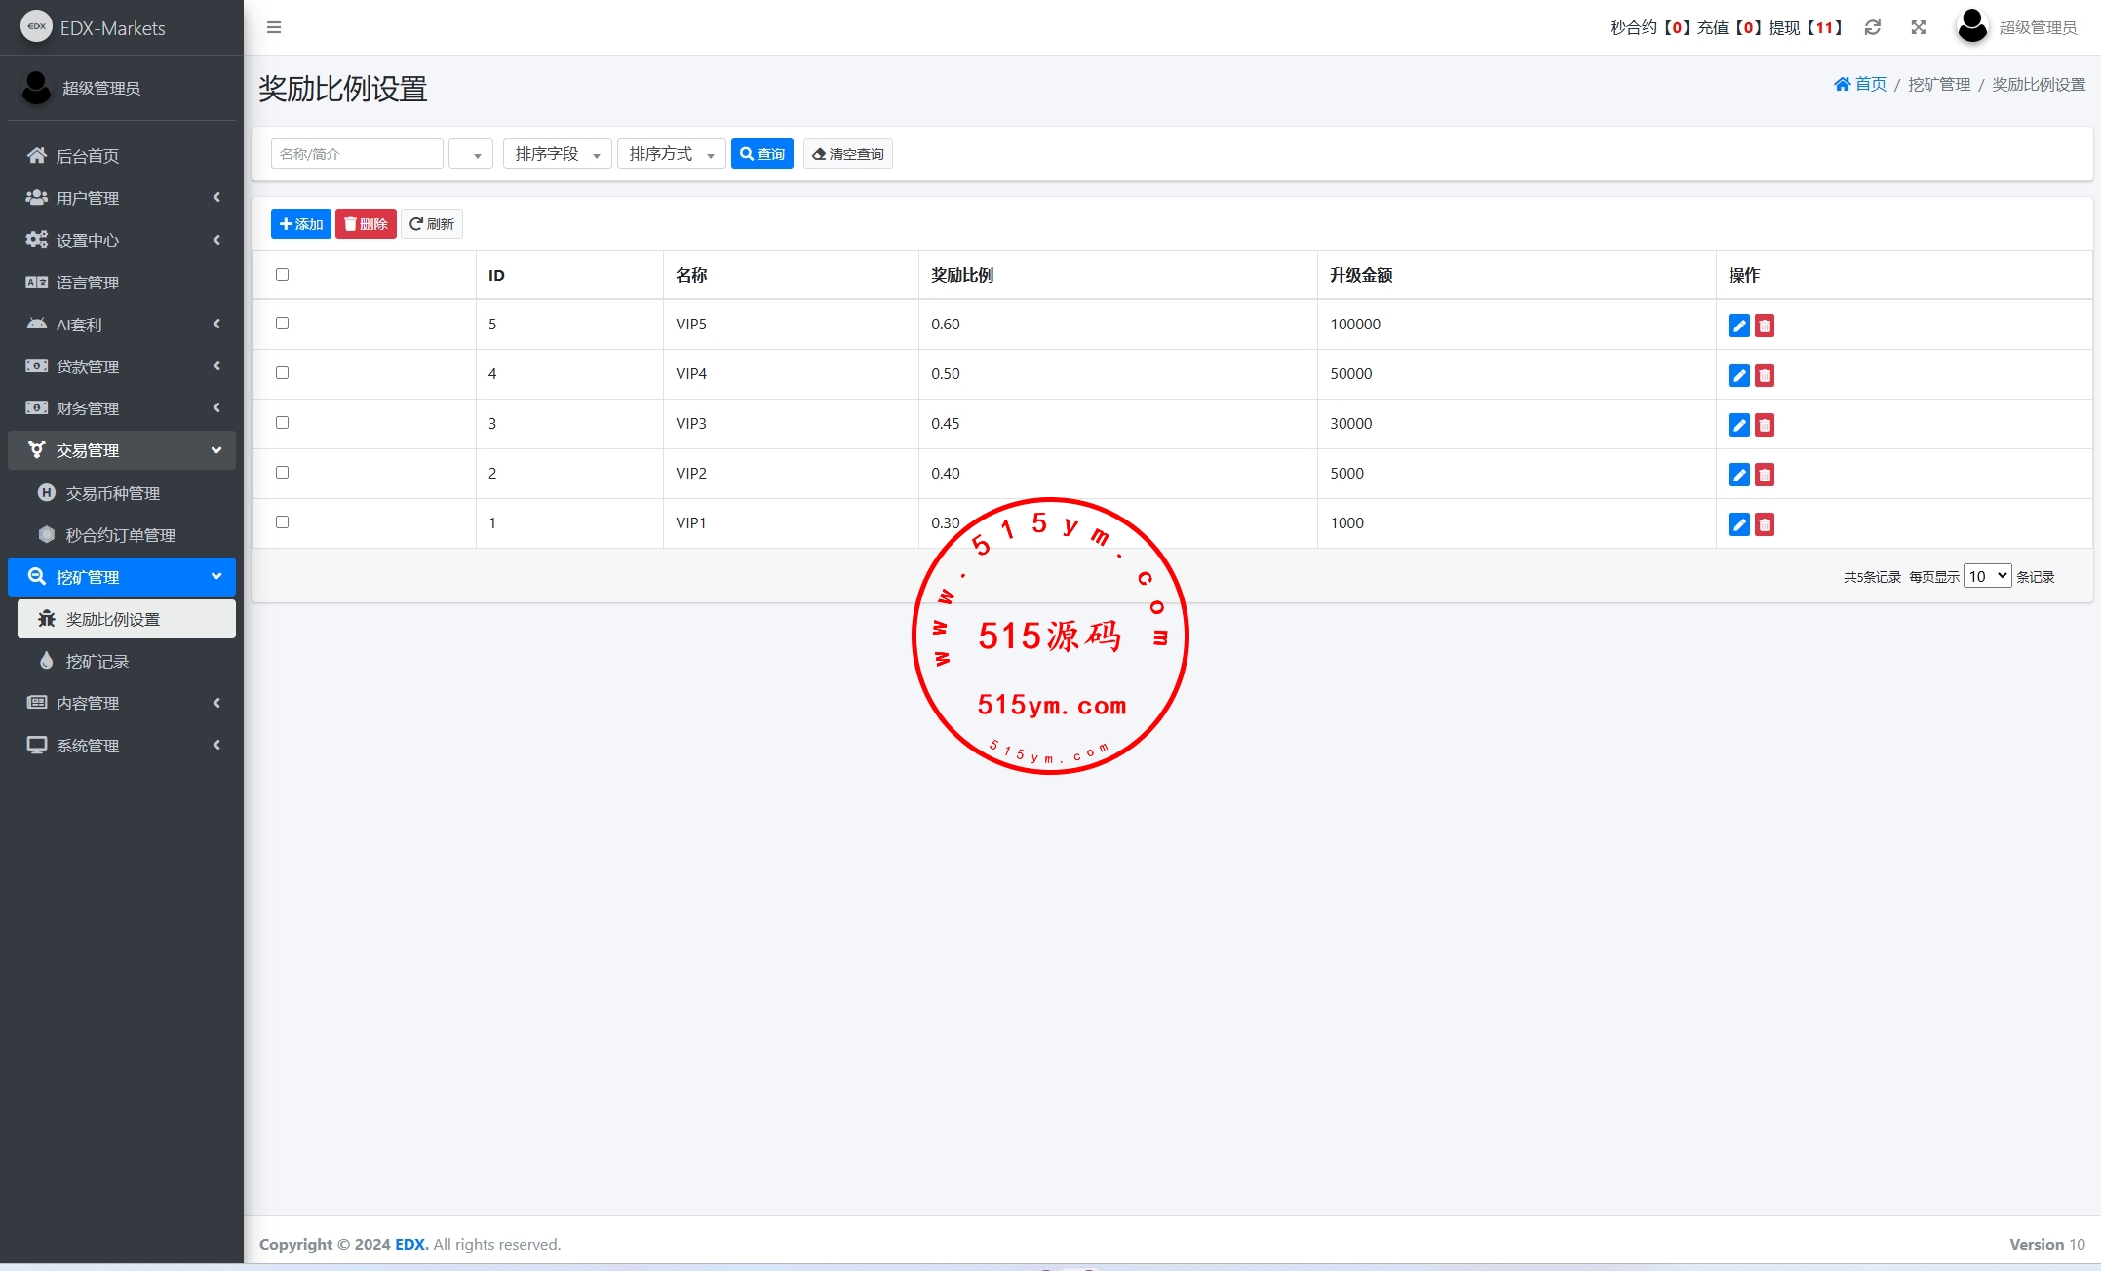Screen dimensions: 2101x1271
Task: Open the 排序字段 dropdown
Action: (557, 154)
